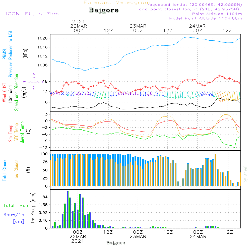Viewport: 251px width, 251px height.
Task: Click the green 'Total Rain' legend label
Action: coord(17,206)
